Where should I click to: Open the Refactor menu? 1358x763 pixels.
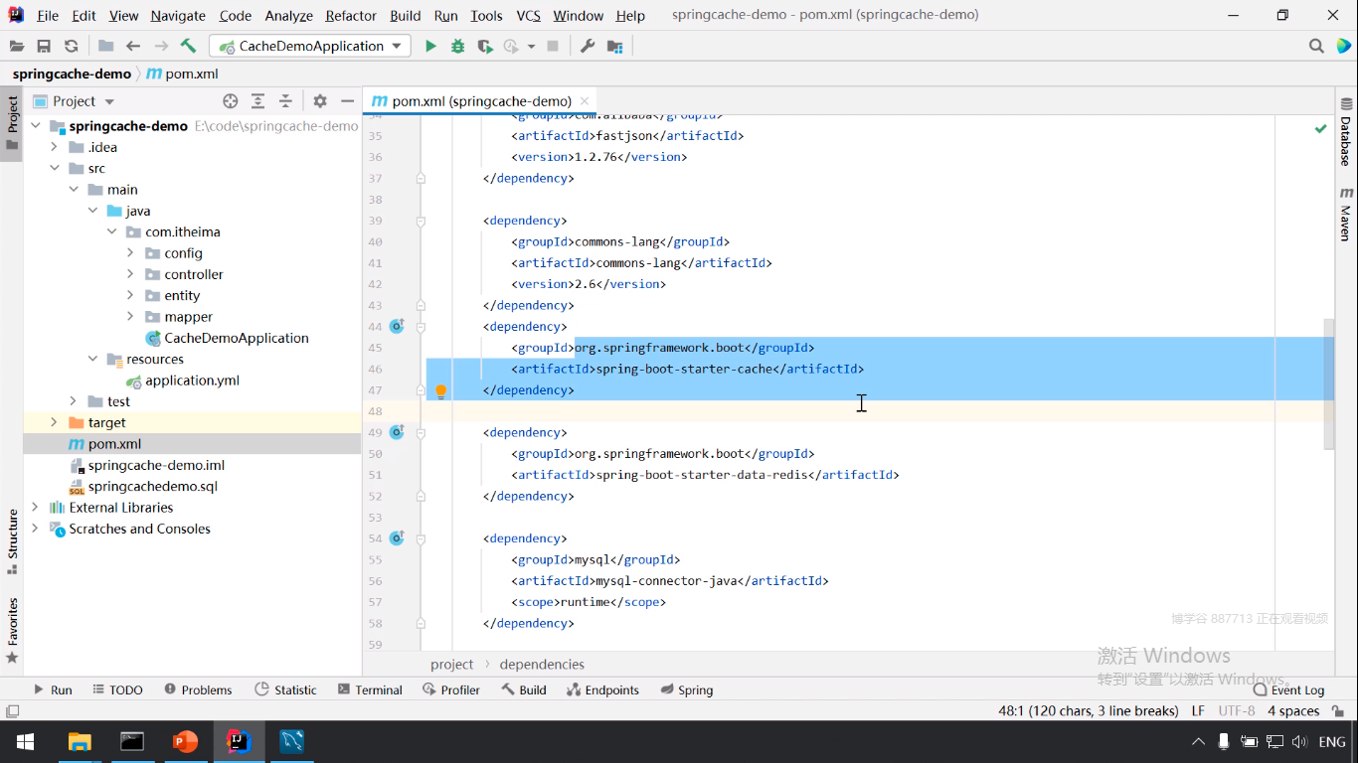[x=351, y=15]
